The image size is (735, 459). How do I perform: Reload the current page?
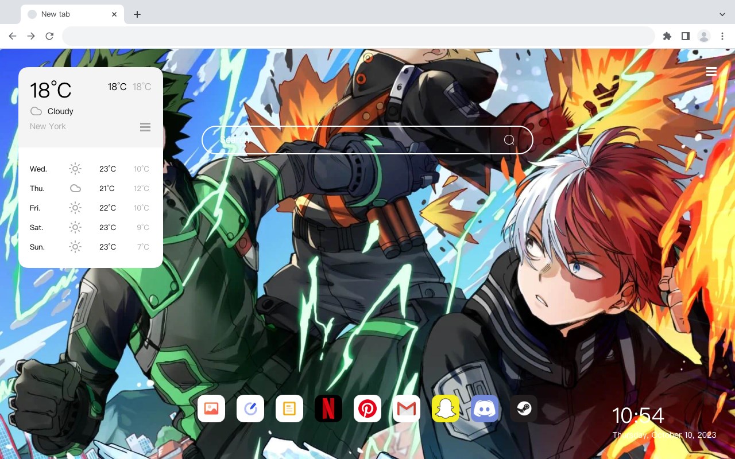49,36
